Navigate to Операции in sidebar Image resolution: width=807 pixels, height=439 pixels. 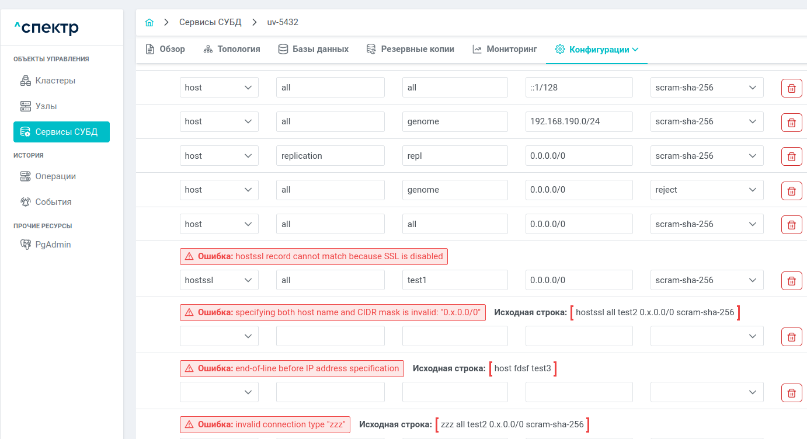tap(55, 176)
